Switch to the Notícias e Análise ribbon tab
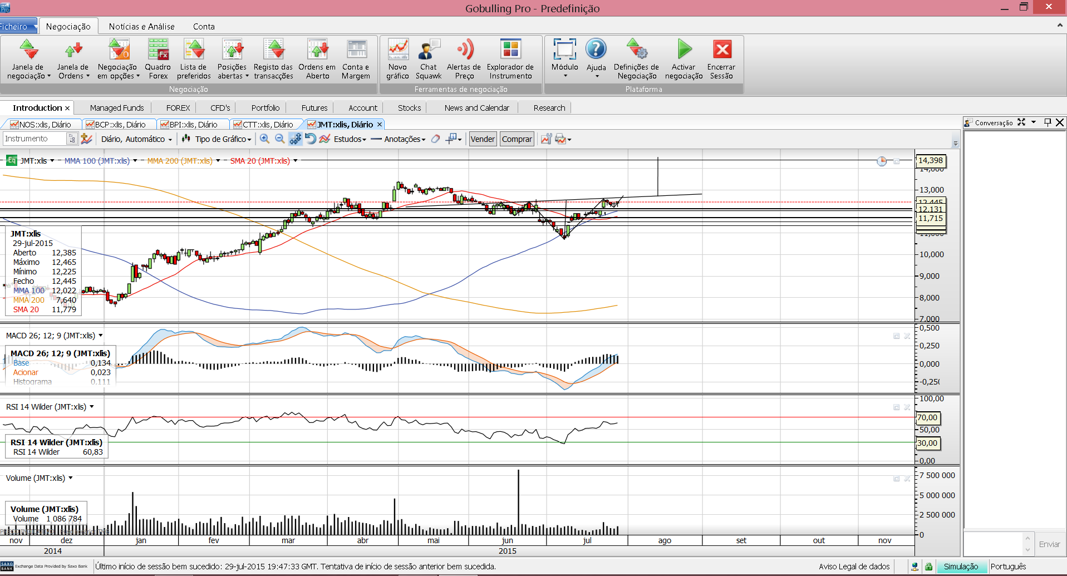 coord(141,26)
